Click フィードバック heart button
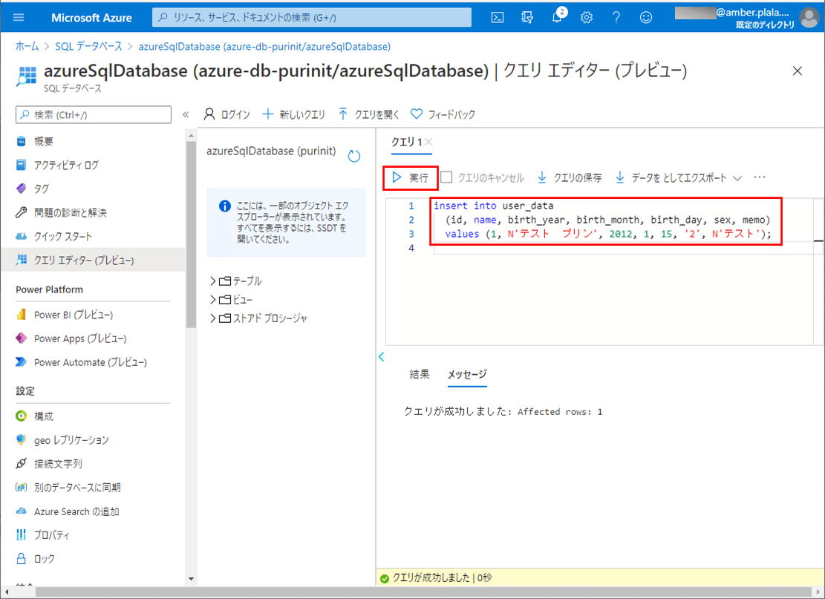Viewport: 825px width, 599px height. click(443, 114)
